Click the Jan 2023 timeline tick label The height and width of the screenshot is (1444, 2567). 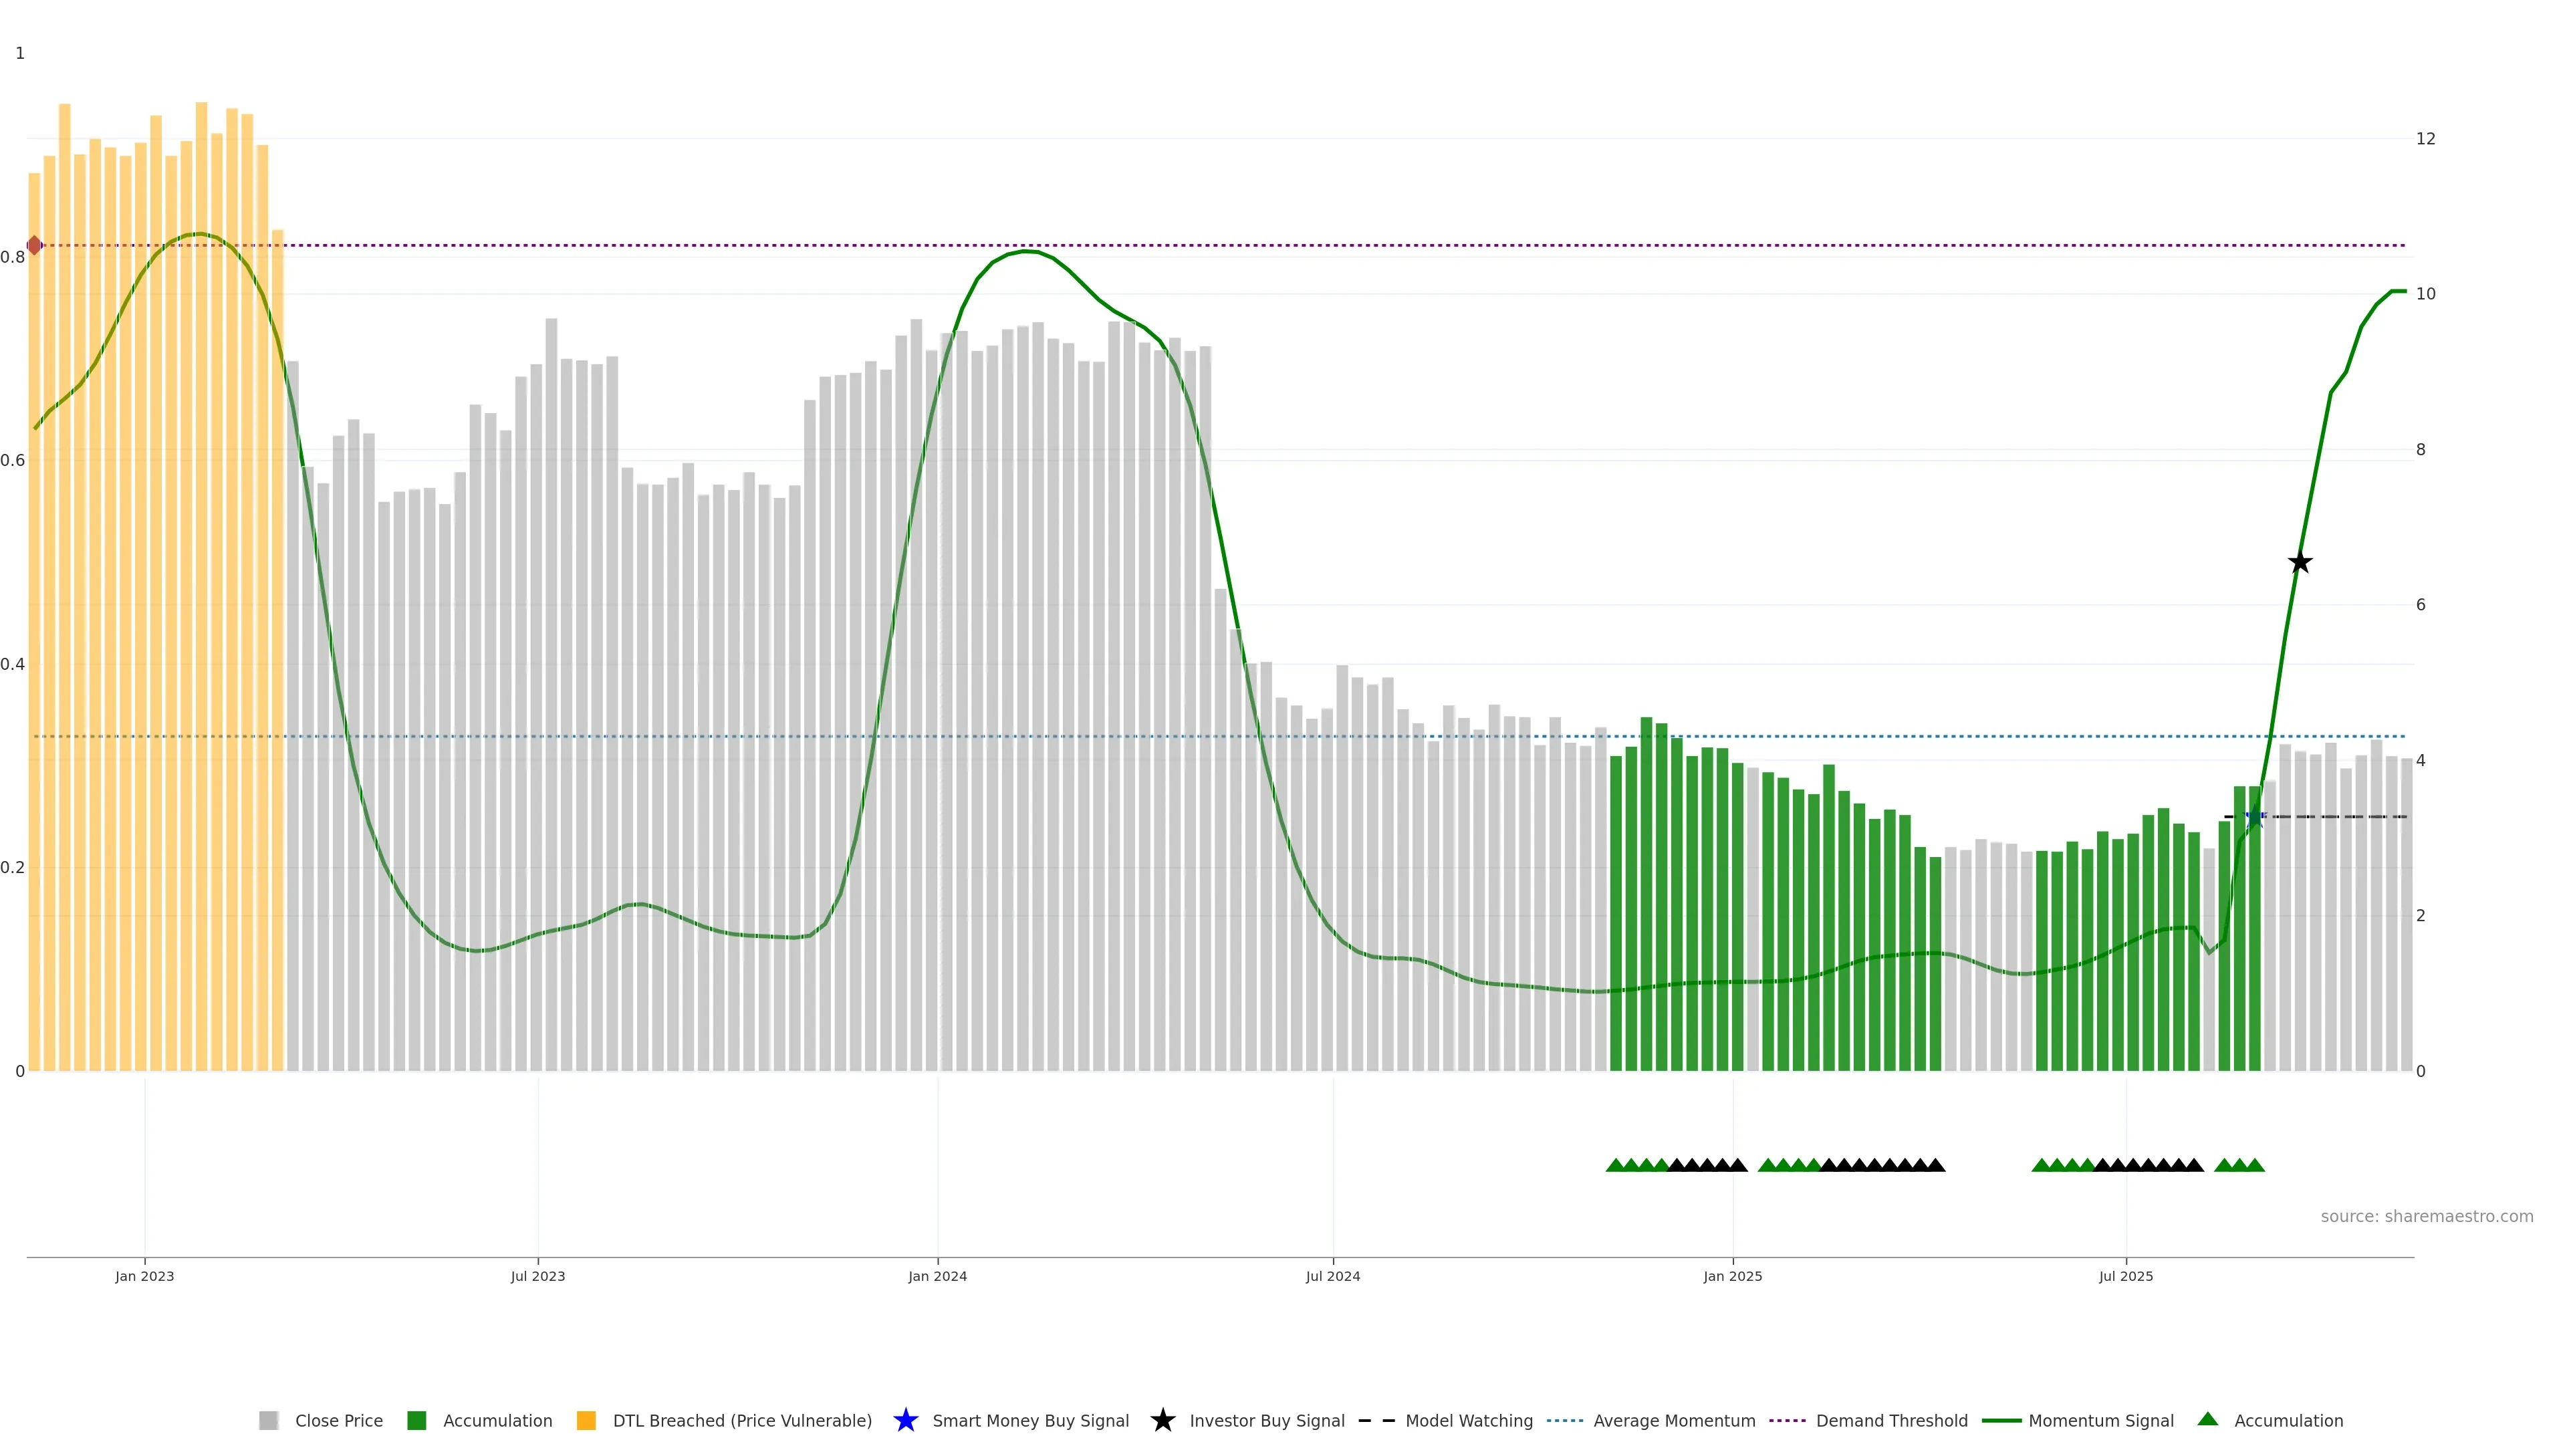(144, 1276)
